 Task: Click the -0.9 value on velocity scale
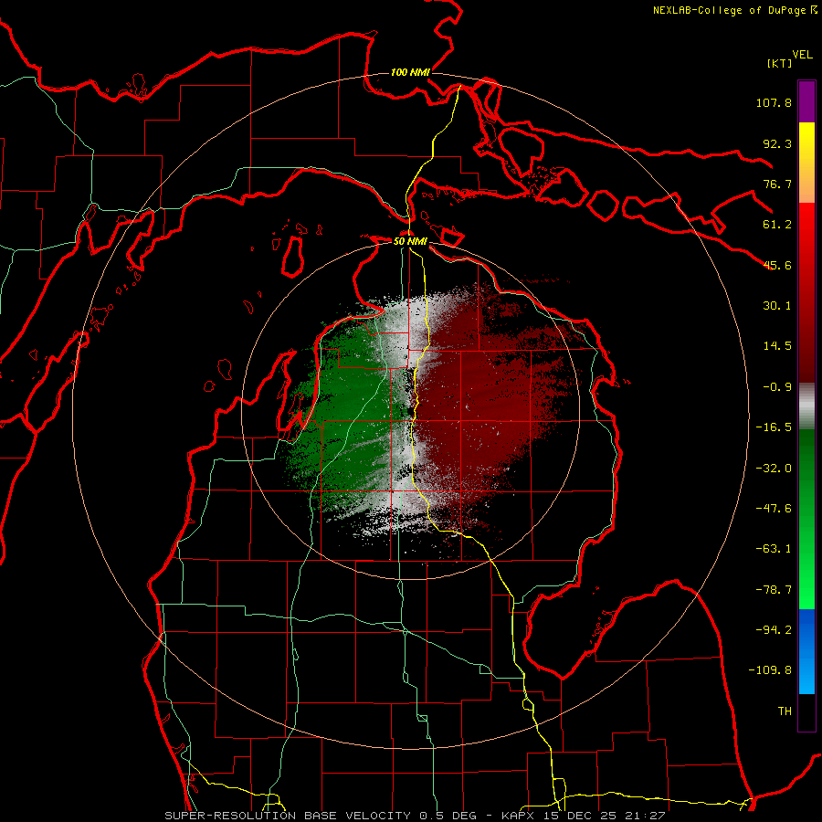click(777, 387)
